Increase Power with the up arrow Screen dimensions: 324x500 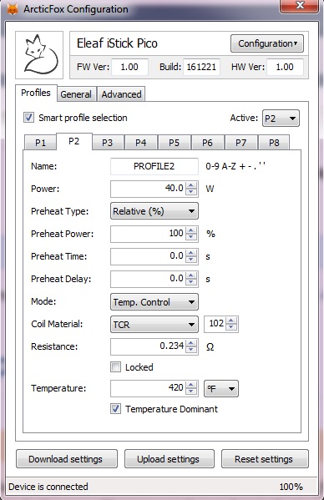(x=191, y=185)
